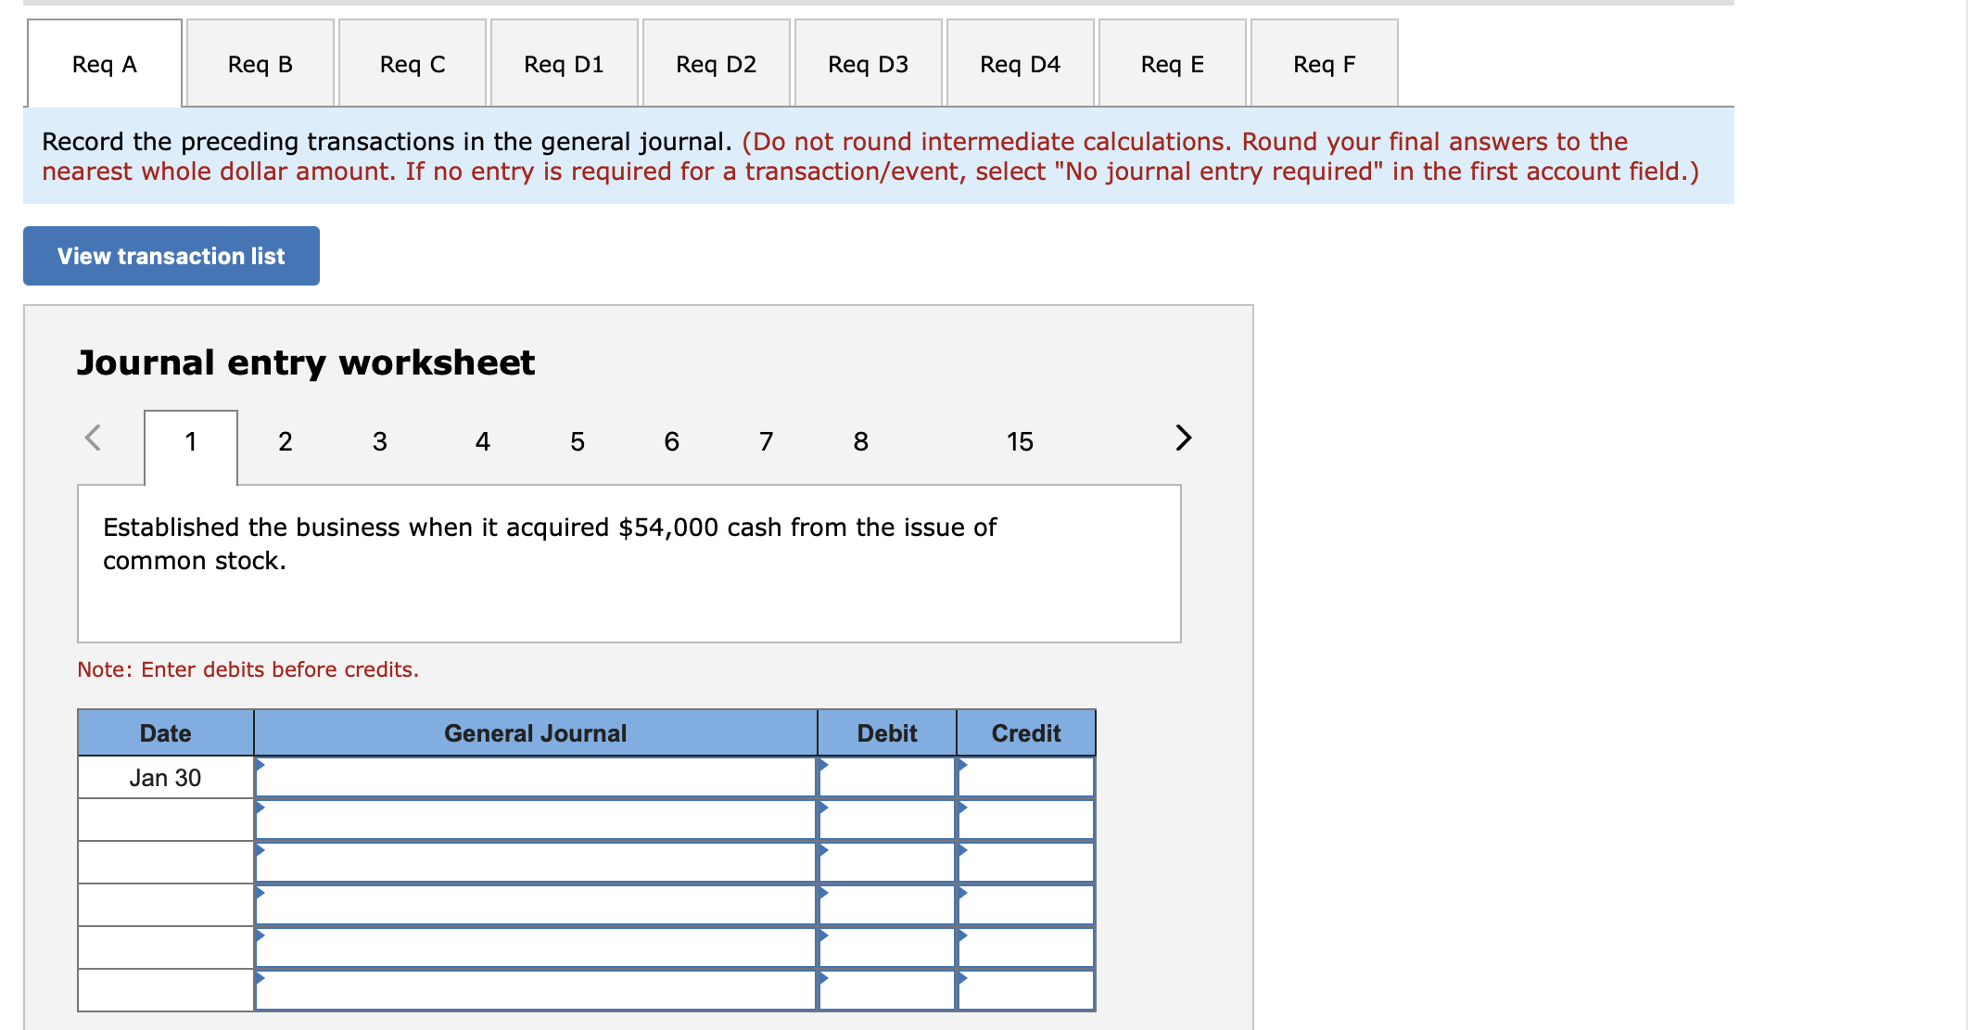This screenshot has width=1968, height=1030.
Task: Open the Req F tab
Action: 1324,64
